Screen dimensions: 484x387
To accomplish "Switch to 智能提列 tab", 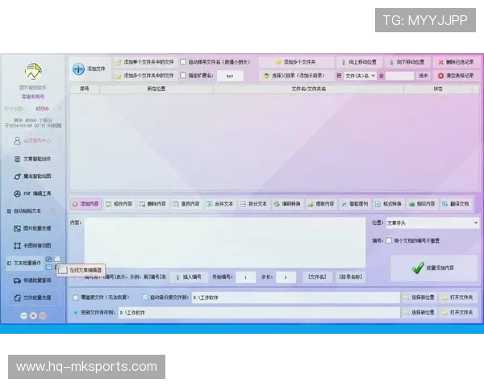I will coord(355,204).
